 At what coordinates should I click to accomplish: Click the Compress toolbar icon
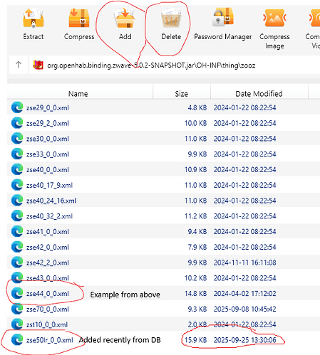point(79,18)
